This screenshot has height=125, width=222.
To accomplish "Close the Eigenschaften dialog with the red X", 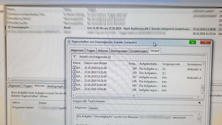I will [206, 42].
